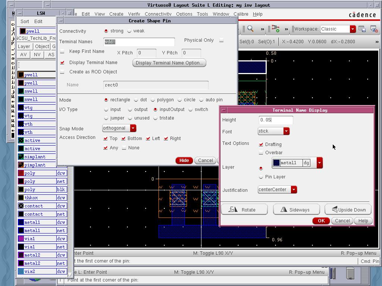This screenshot has width=382, height=286.
Task: Open the Justification centerCenter dropdown
Action: (294, 190)
